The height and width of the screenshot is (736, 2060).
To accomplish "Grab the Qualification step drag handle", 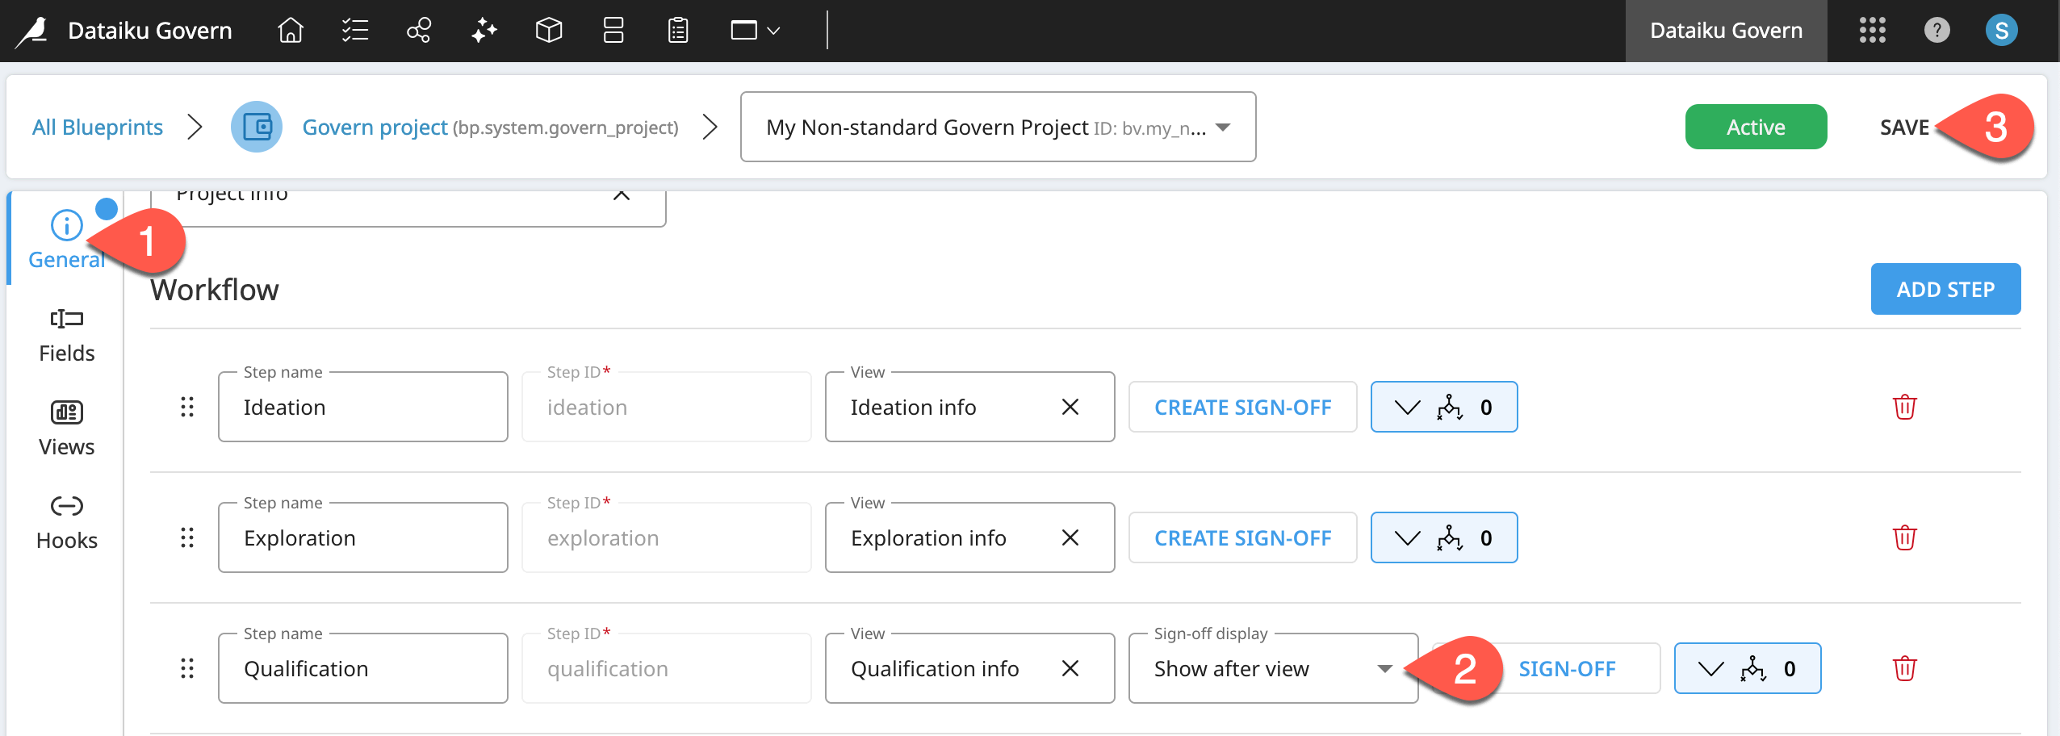I will coord(188,668).
